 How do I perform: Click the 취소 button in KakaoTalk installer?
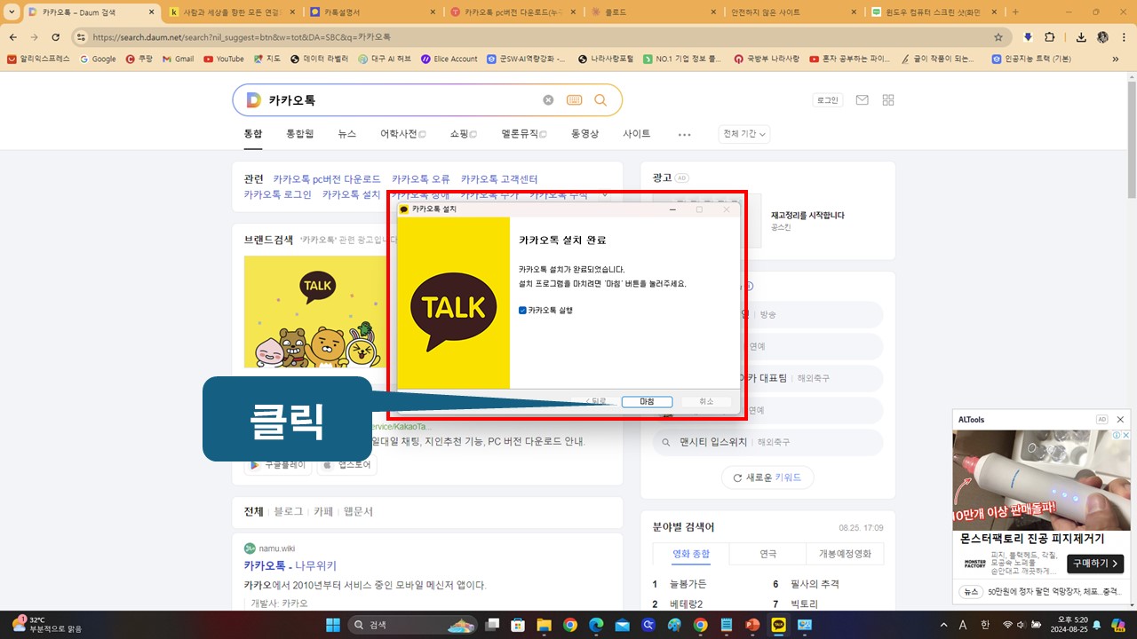tap(706, 402)
